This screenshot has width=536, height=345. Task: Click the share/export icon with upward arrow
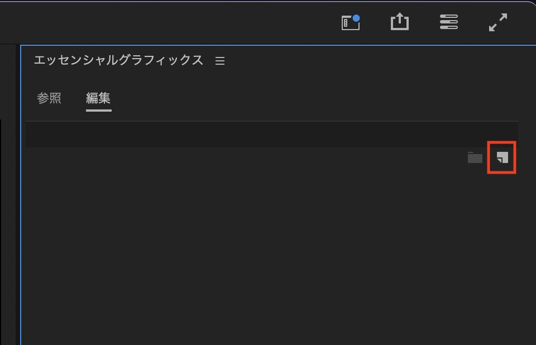tap(399, 22)
